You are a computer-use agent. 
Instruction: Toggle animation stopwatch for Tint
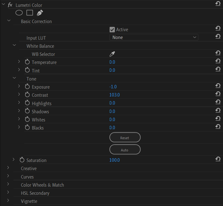pyautogui.click(x=27, y=70)
